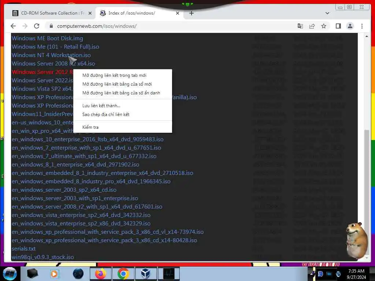Switch to CD-ROM Software Collection tab
375x281 pixels.
(x=52, y=13)
